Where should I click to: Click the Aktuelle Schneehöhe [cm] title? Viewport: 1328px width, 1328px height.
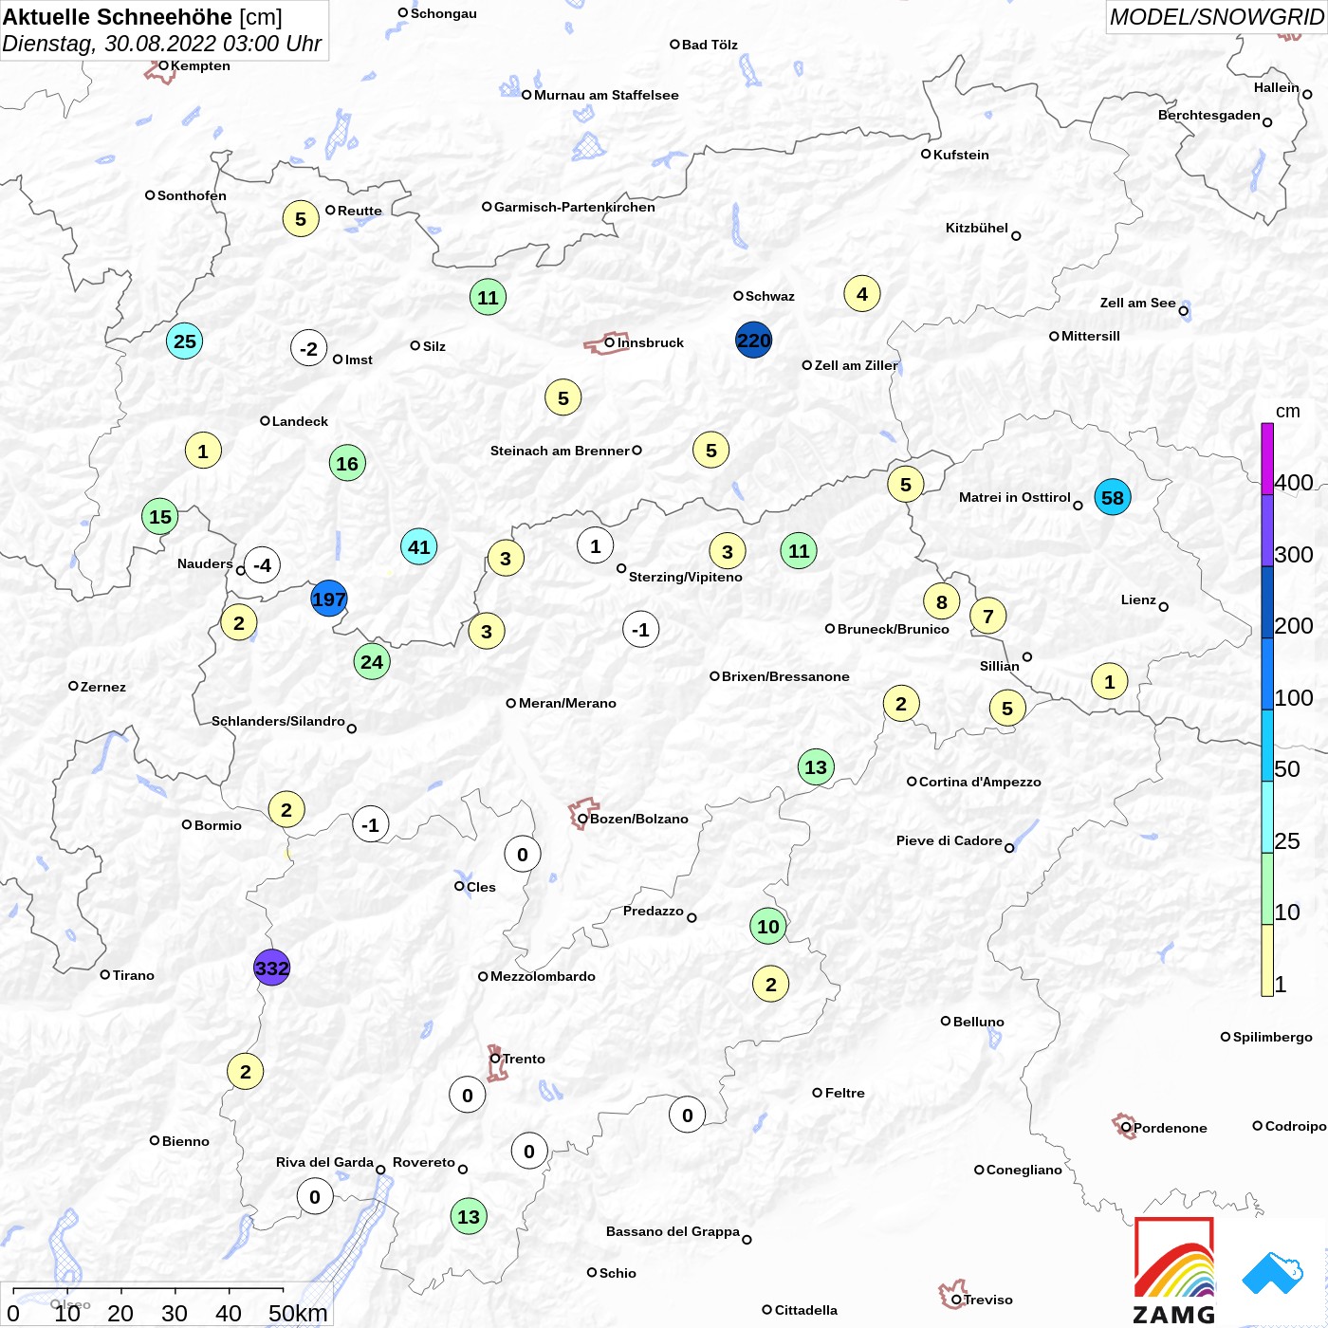142,17
